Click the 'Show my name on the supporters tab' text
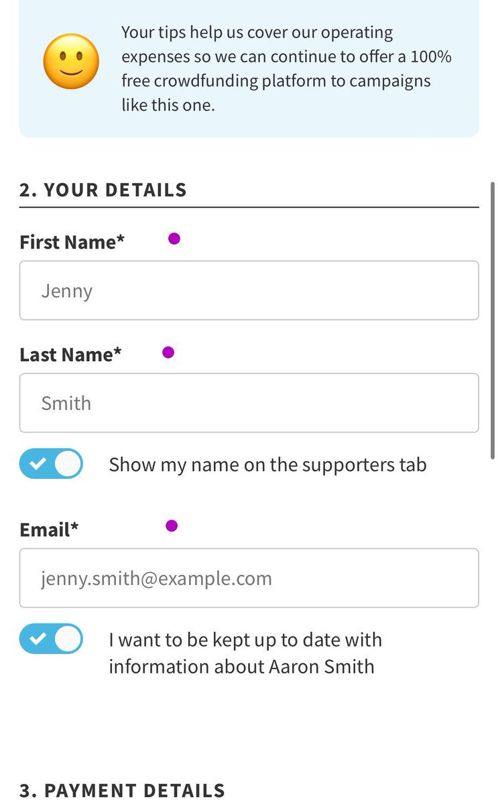Image resolution: width=498 pixels, height=804 pixels. tap(267, 464)
